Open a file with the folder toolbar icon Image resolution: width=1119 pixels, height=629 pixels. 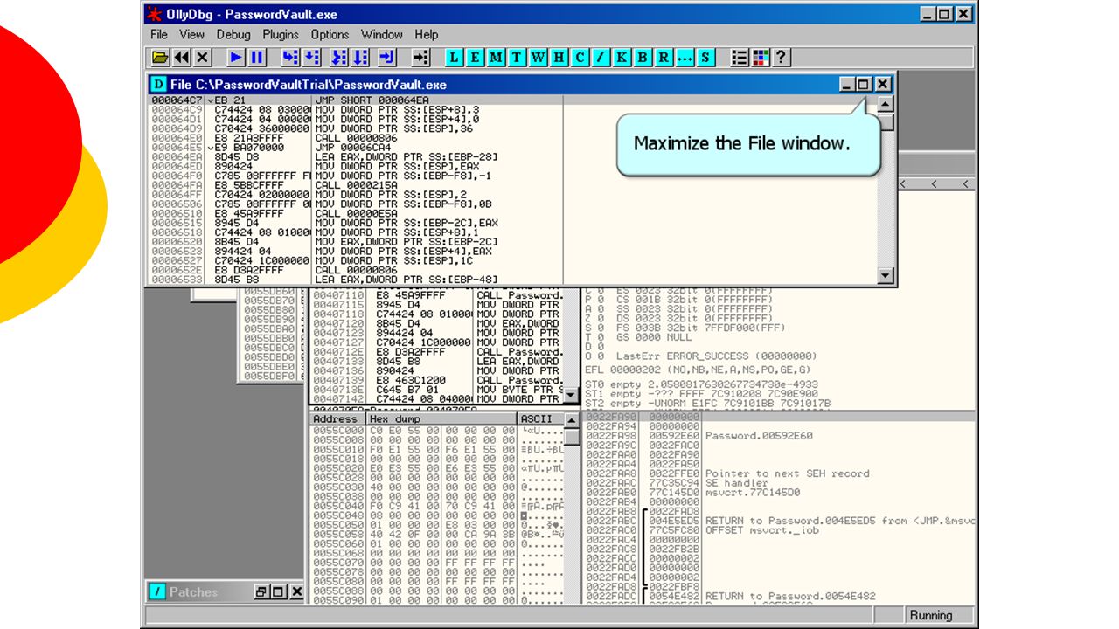161,57
